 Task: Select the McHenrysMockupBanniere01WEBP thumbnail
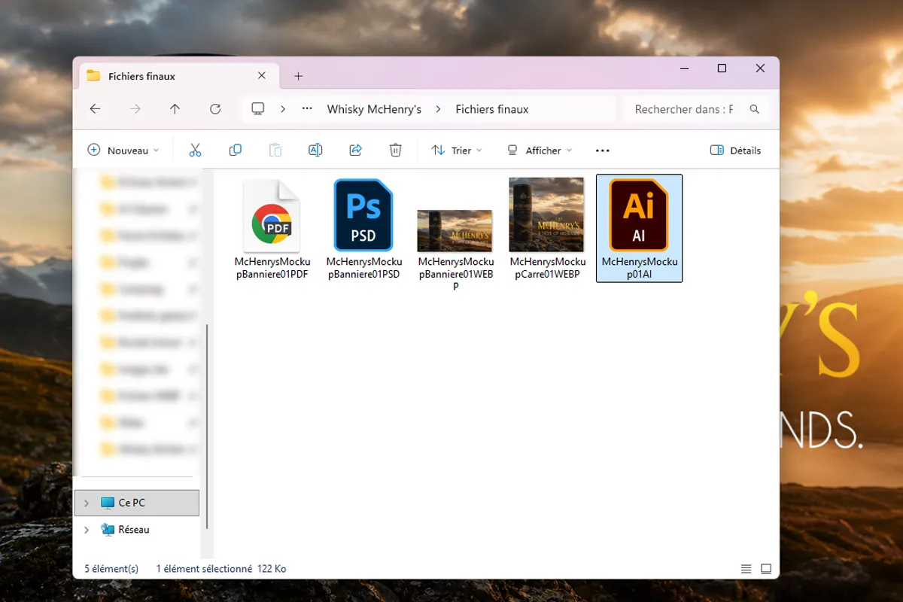point(455,231)
